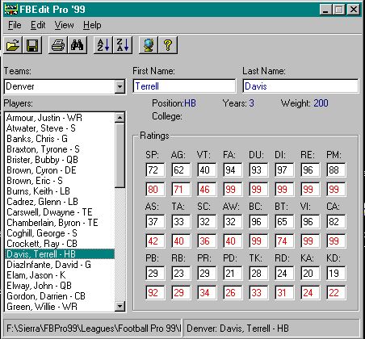Open the File menu
This screenshot has height=339, width=365.
point(15,25)
